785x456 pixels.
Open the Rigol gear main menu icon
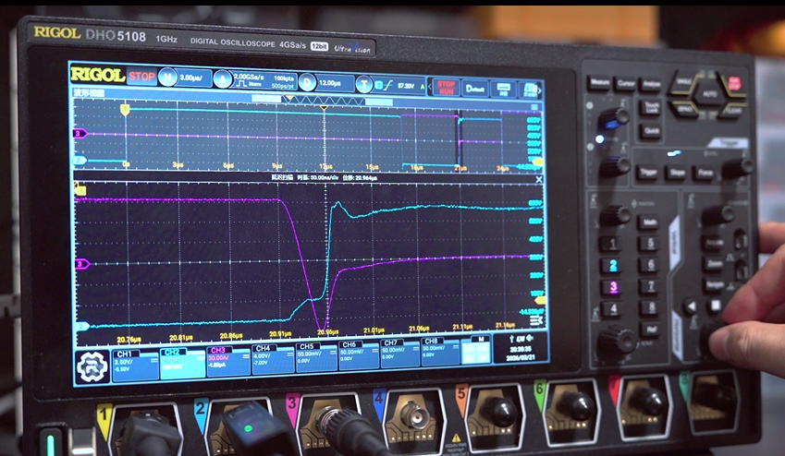pos(92,366)
